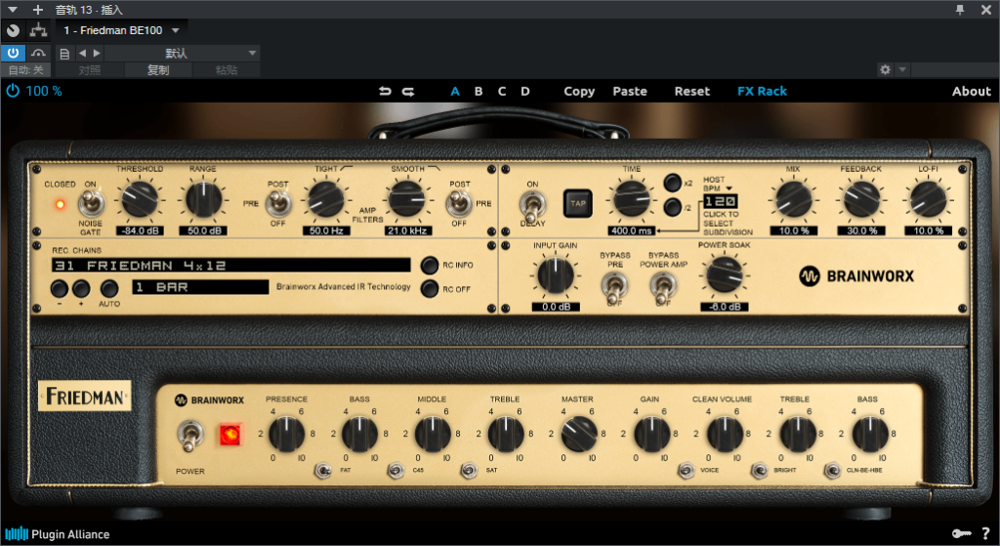Open the Friedman BE100 plugin dropdown
The height and width of the screenshot is (546, 1000).
coord(121,30)
